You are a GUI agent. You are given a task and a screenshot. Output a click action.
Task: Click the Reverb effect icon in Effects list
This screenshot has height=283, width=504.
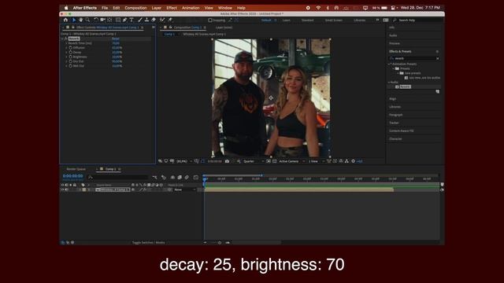[x=397, y=86]
